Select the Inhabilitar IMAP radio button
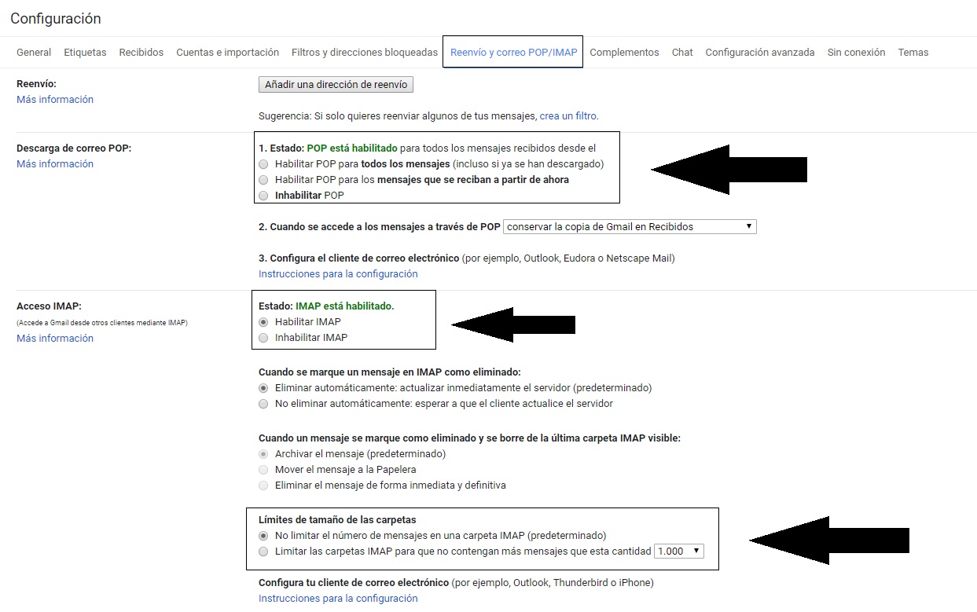The width and height of the screenshot is (977, 612). click(x=263, y=338)
